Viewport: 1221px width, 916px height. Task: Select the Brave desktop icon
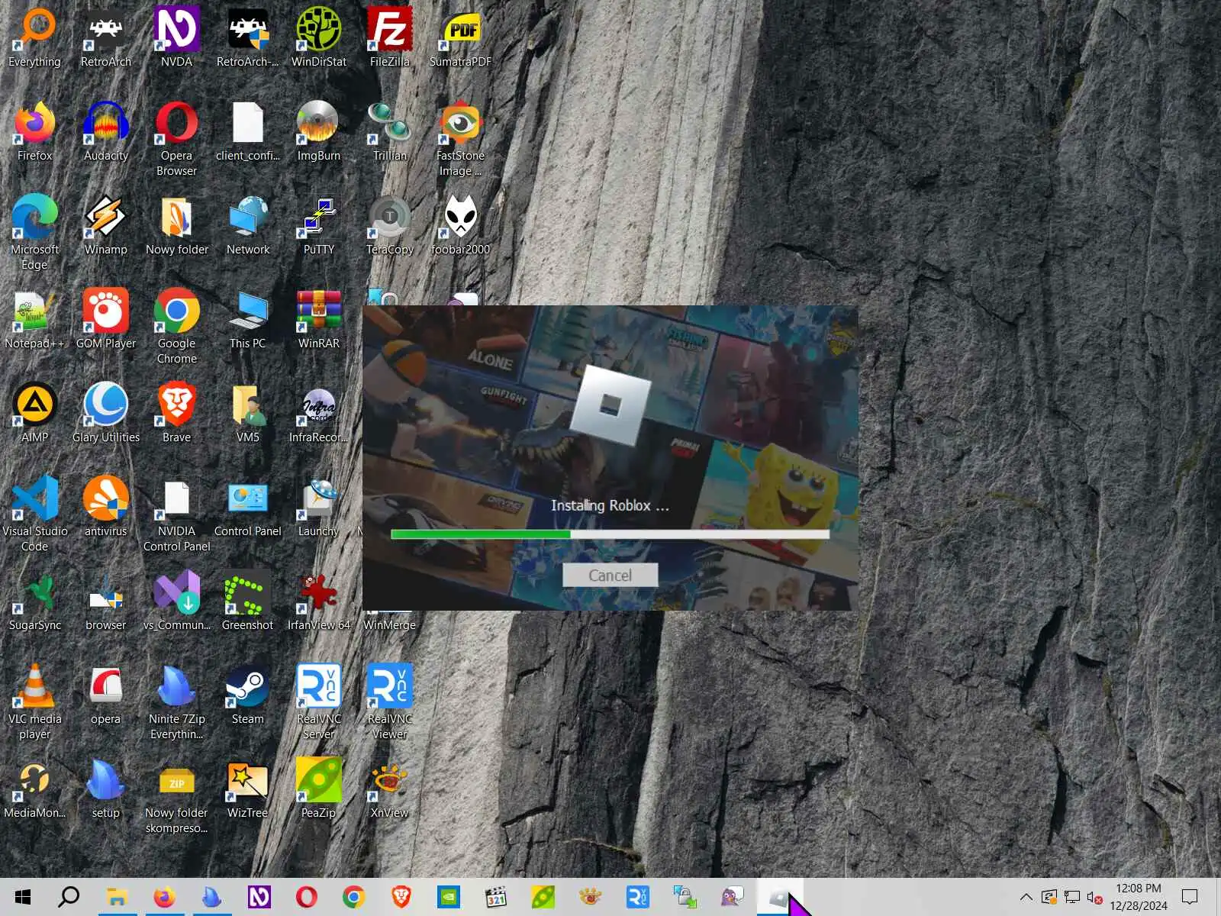176,413
